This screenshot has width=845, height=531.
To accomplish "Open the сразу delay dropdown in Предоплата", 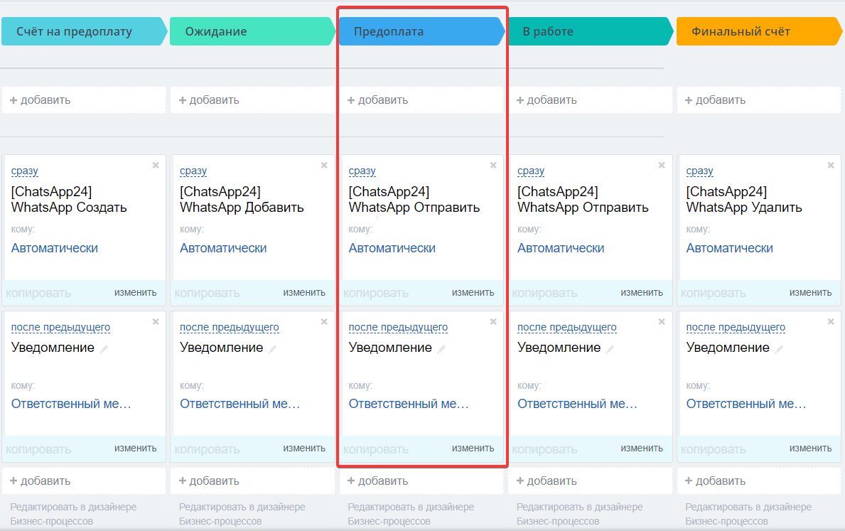I will coord(362,171).
